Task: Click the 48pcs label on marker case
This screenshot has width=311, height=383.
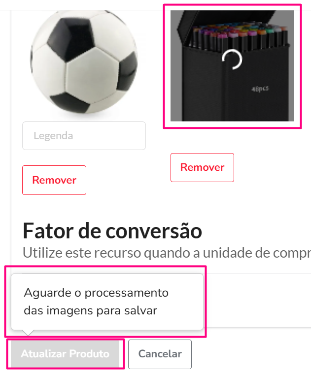Action: pos(260,89)
